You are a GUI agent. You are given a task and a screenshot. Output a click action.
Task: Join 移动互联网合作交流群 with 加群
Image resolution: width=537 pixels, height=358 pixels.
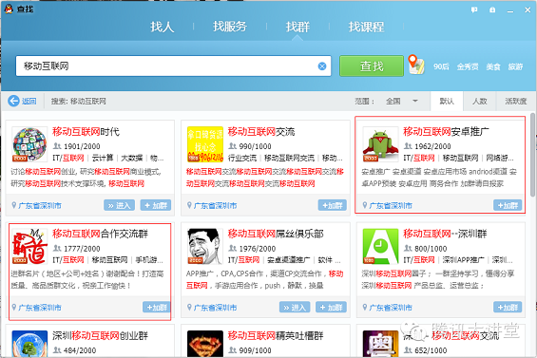coord(157,308)
